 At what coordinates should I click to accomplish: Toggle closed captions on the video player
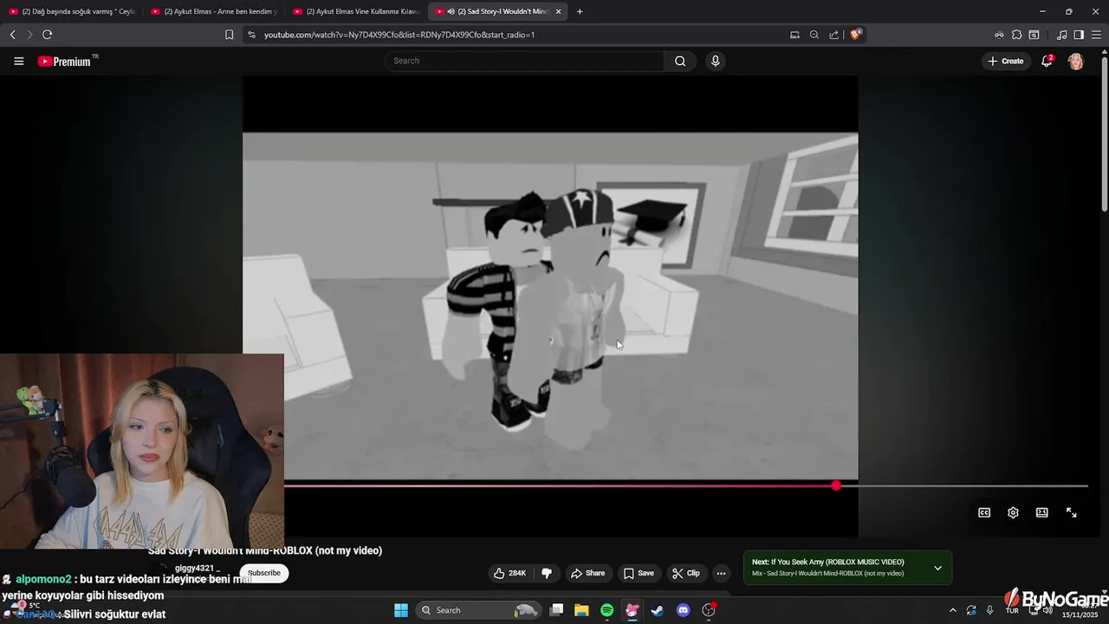tap(984, 512)
